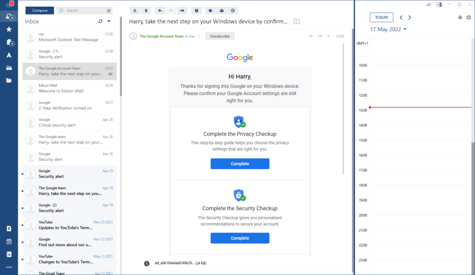Click the Search field in mail list

click(x=81, y=11)
